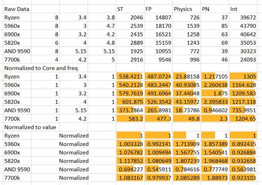262x185 pixels.
Task: Select the cell showing 0.892435
Action: 243,144
